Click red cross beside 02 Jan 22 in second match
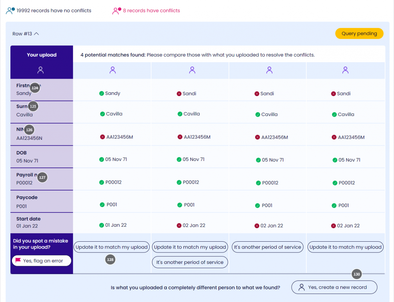 point(179,226)
